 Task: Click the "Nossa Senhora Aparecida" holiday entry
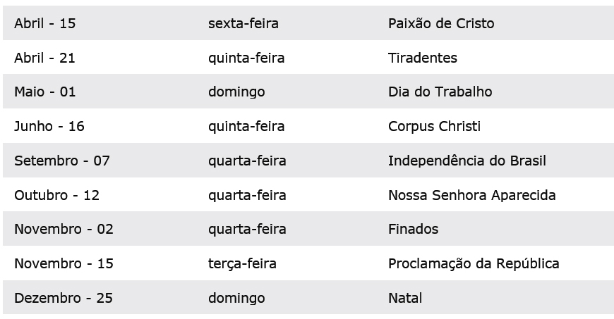(472, 195)
